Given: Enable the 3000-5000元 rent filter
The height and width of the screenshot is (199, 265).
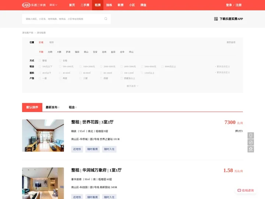Looking at the screenshot, I should point(121,66).
